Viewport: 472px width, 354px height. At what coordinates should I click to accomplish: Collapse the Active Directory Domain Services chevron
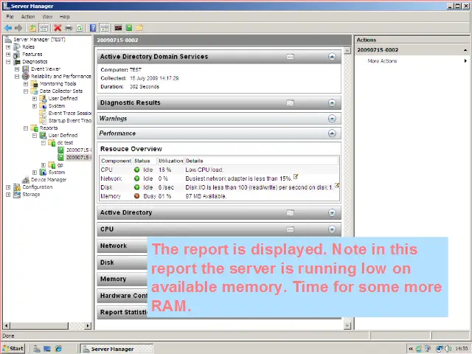332,57
